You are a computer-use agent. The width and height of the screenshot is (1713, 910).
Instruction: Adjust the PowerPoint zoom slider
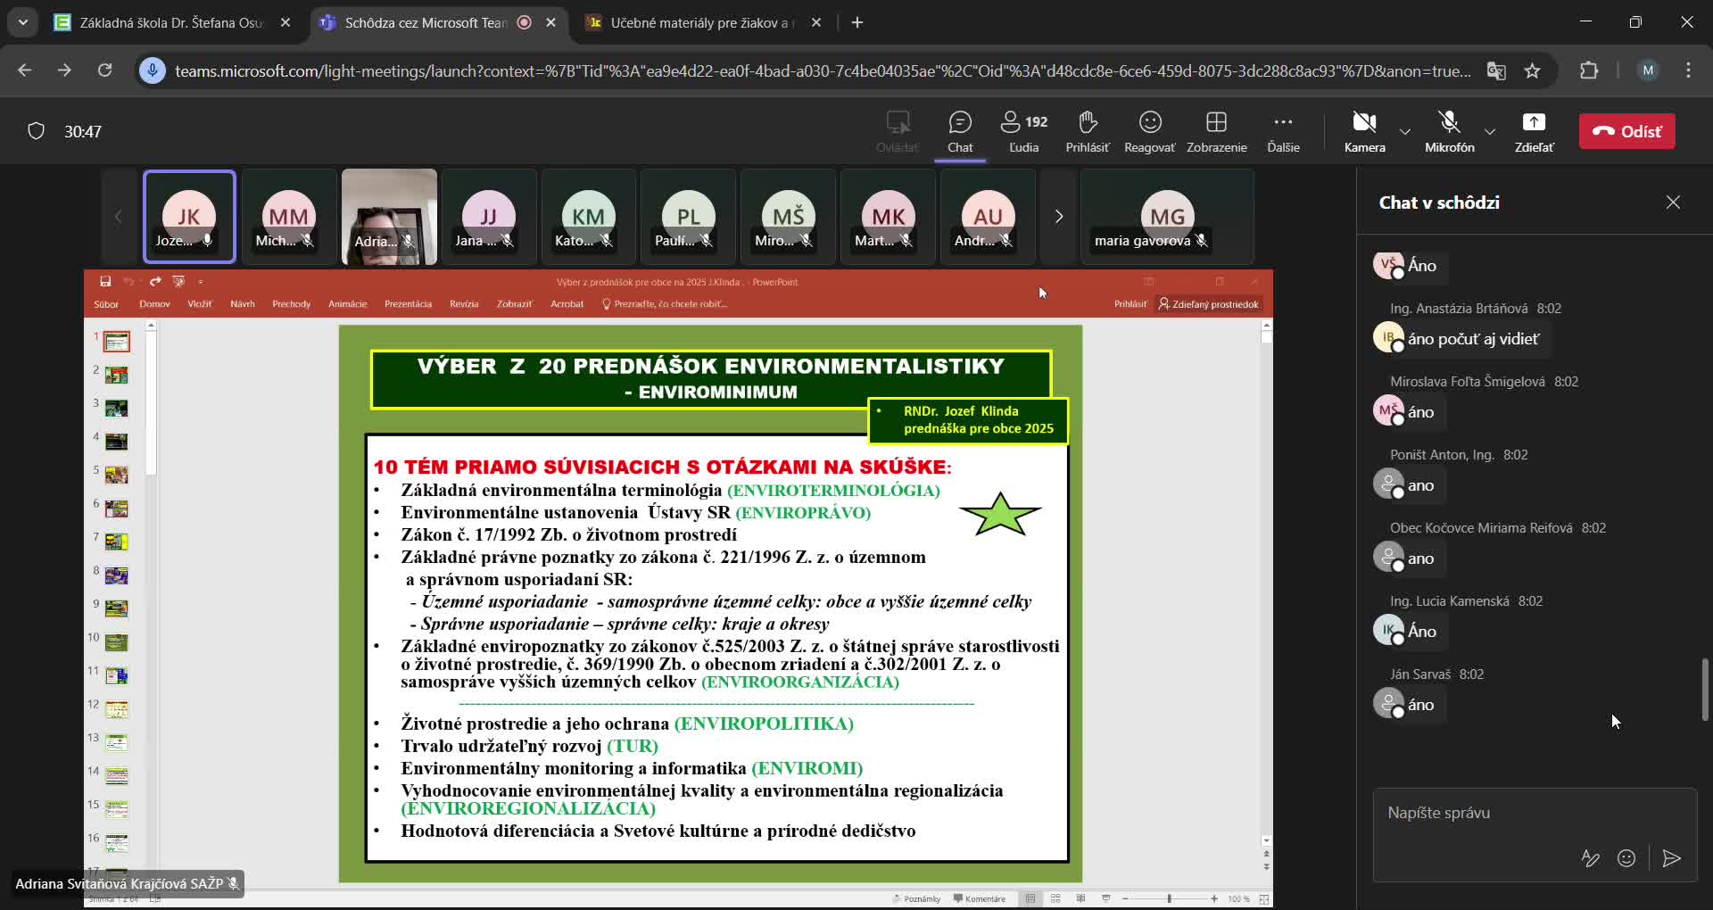coord(1171,898)
